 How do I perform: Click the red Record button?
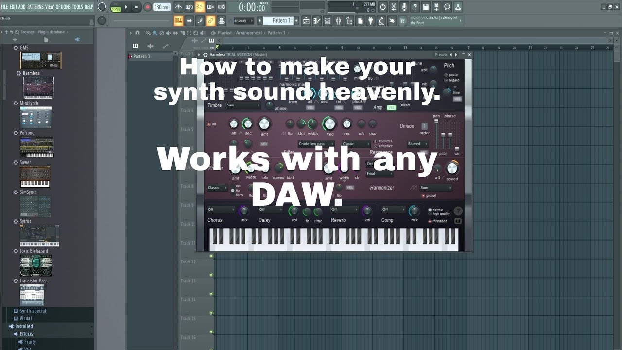[147, 7]
